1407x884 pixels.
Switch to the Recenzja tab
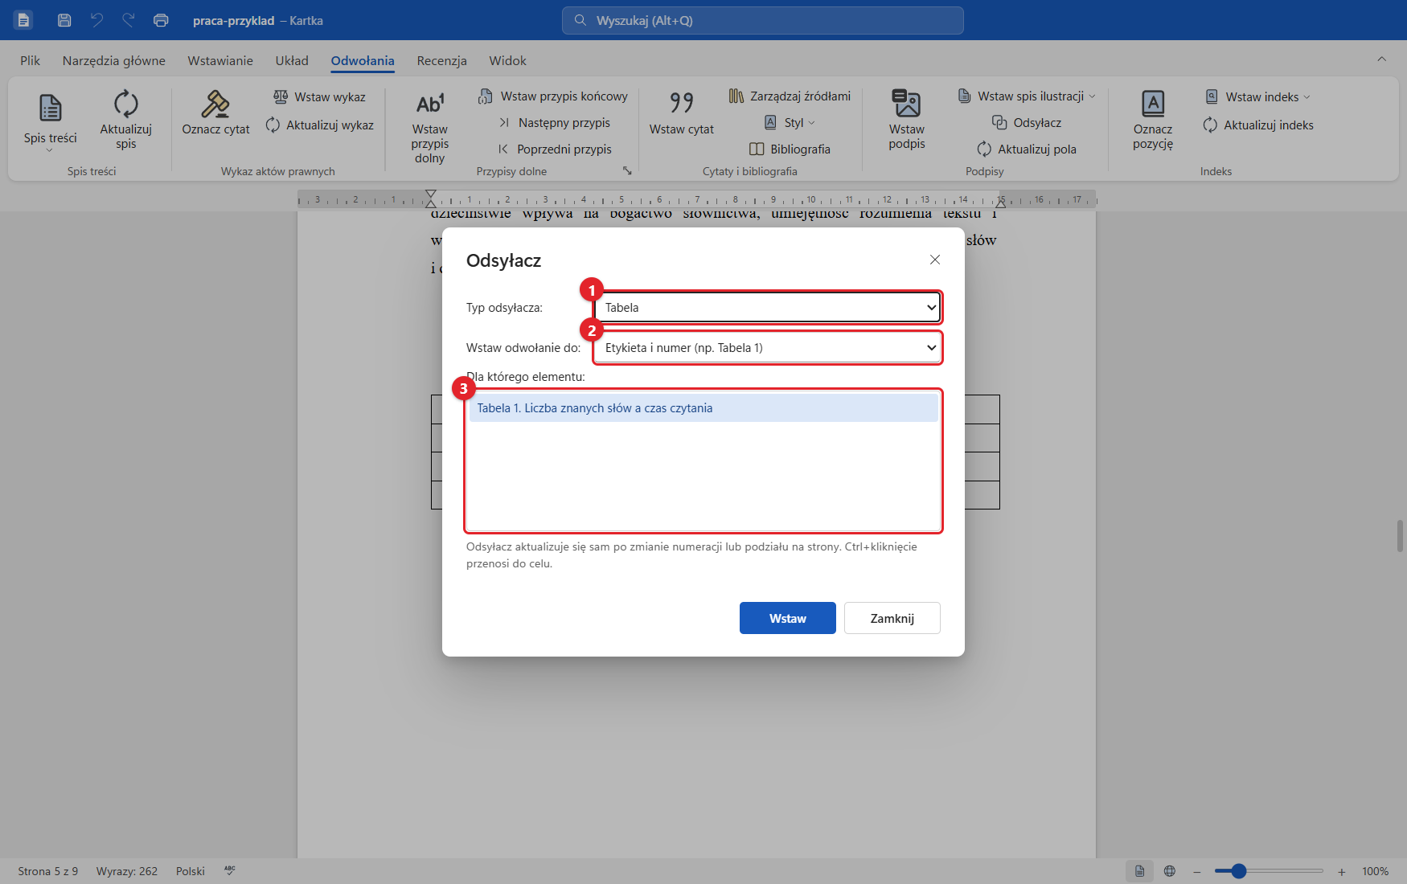pos(441,60)
